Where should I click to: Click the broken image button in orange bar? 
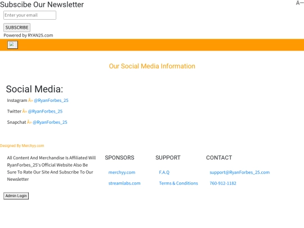tap(12, 45)
